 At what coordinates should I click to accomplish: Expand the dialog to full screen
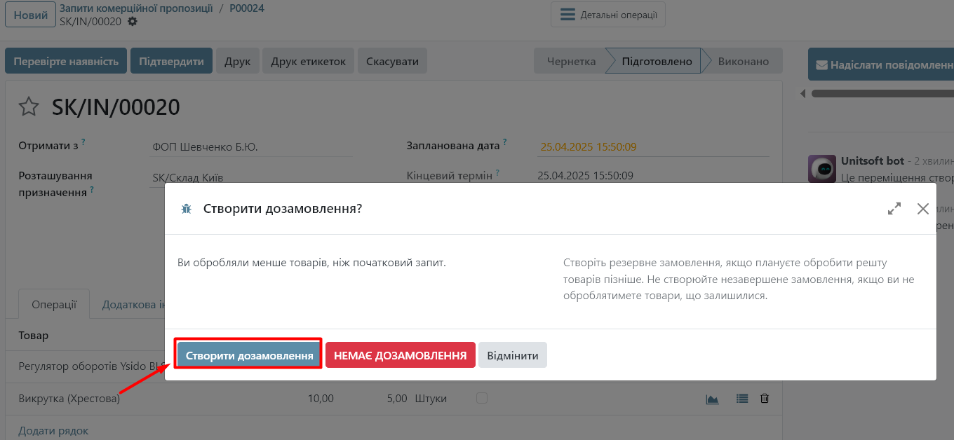point(894,209)
